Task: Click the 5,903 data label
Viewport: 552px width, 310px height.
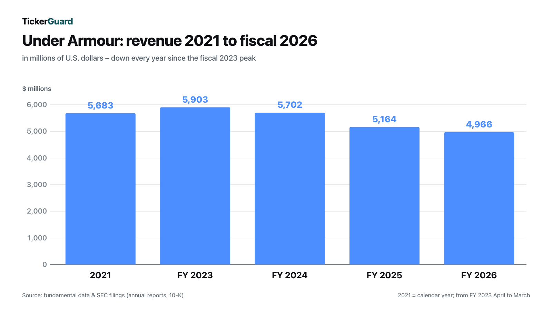Action: 195,100
